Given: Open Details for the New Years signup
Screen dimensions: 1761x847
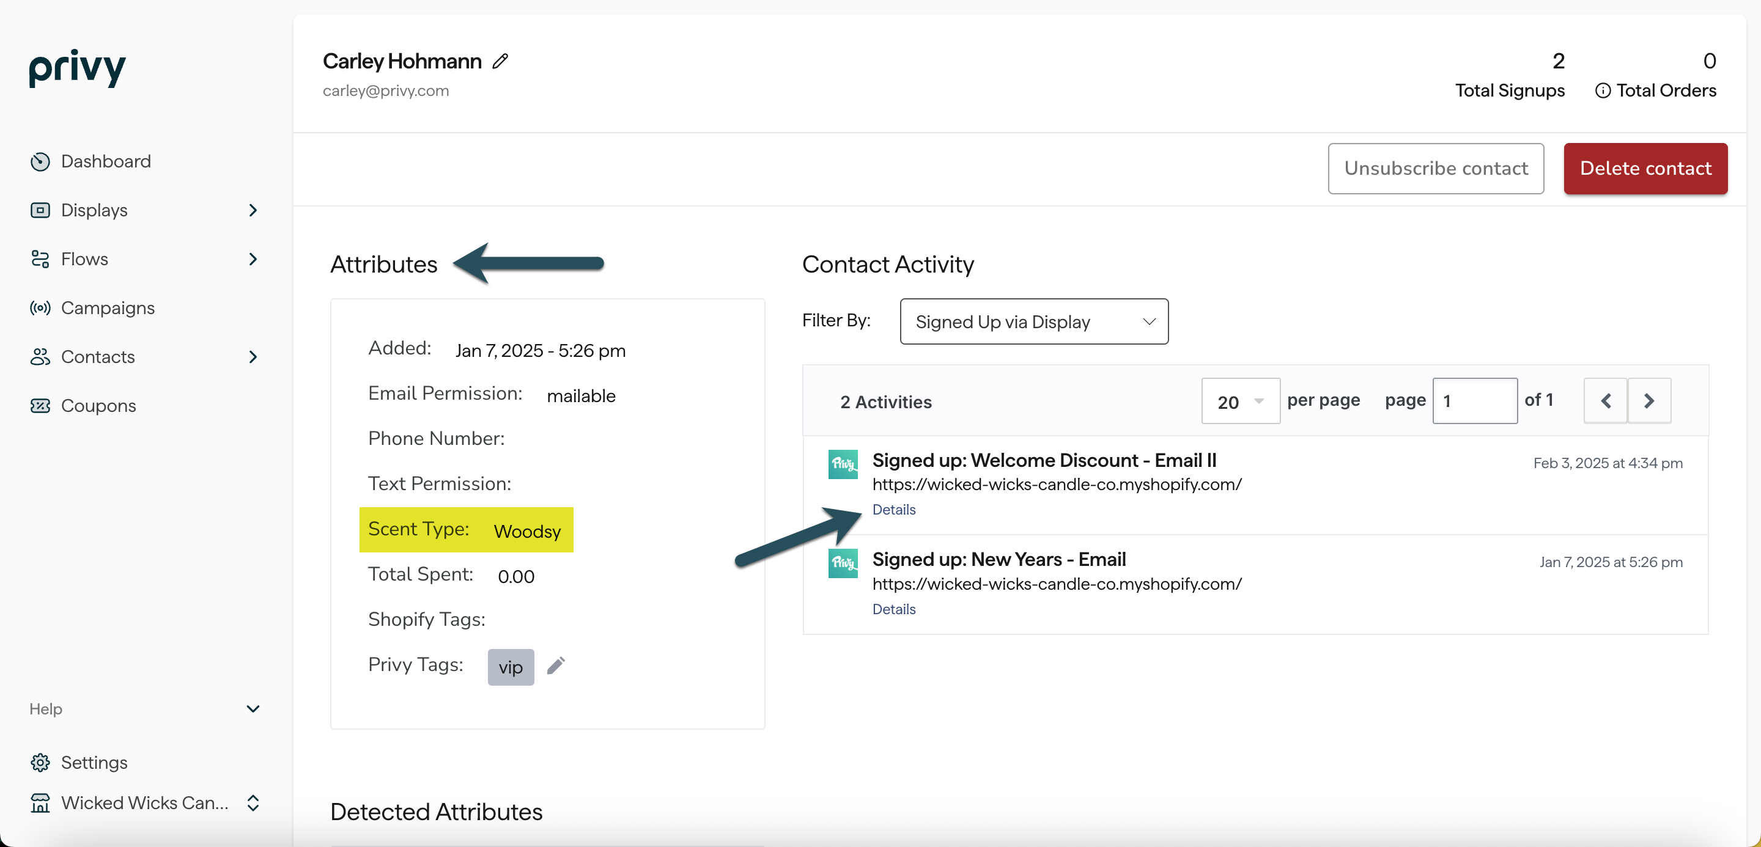Looking at the screenshot, I should [893, 609].
